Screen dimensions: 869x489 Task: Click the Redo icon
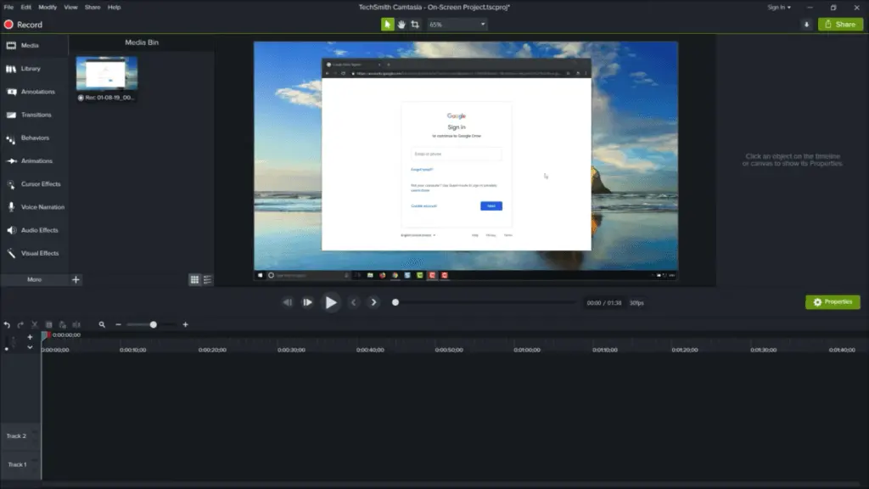point(20,325)
